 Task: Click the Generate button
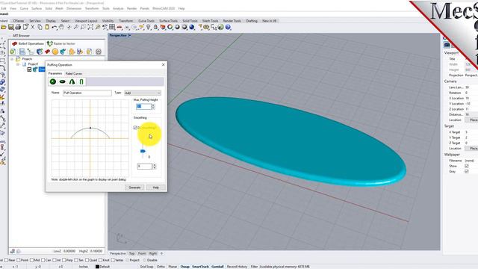pos(134,188)
